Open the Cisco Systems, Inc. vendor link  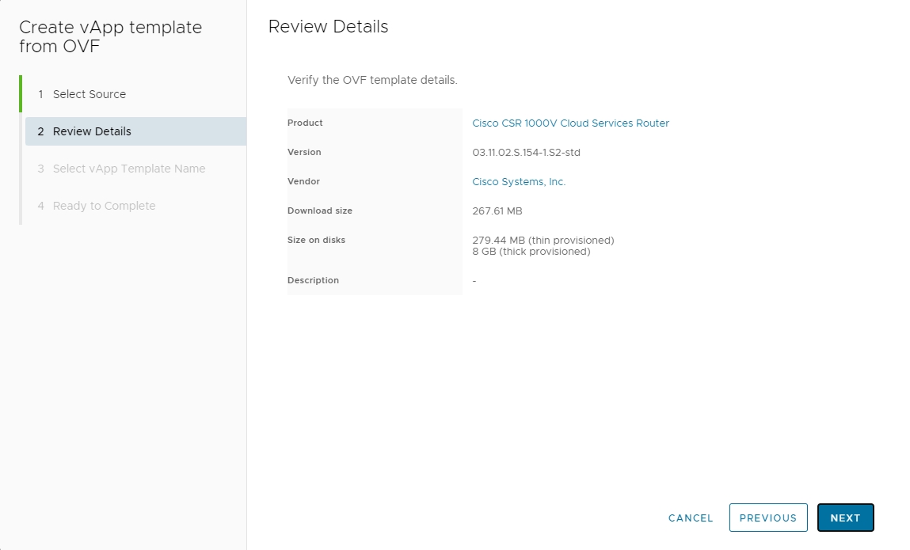pos(519,181)
